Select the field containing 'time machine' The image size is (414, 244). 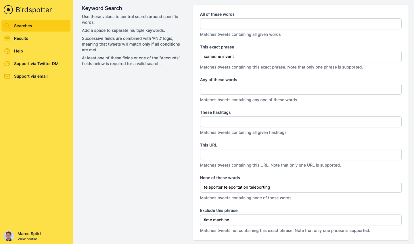pyautogui.click(x=300, y=220)
